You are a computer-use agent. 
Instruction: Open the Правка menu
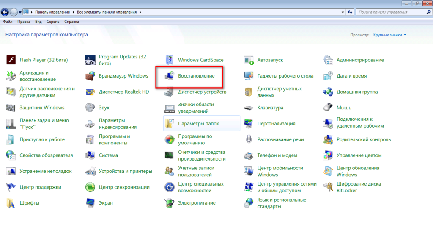[24, 22]
